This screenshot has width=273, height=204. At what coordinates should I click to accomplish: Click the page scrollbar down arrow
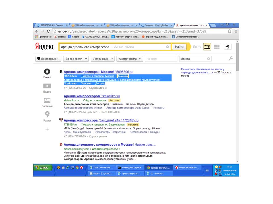coord(237,162)
